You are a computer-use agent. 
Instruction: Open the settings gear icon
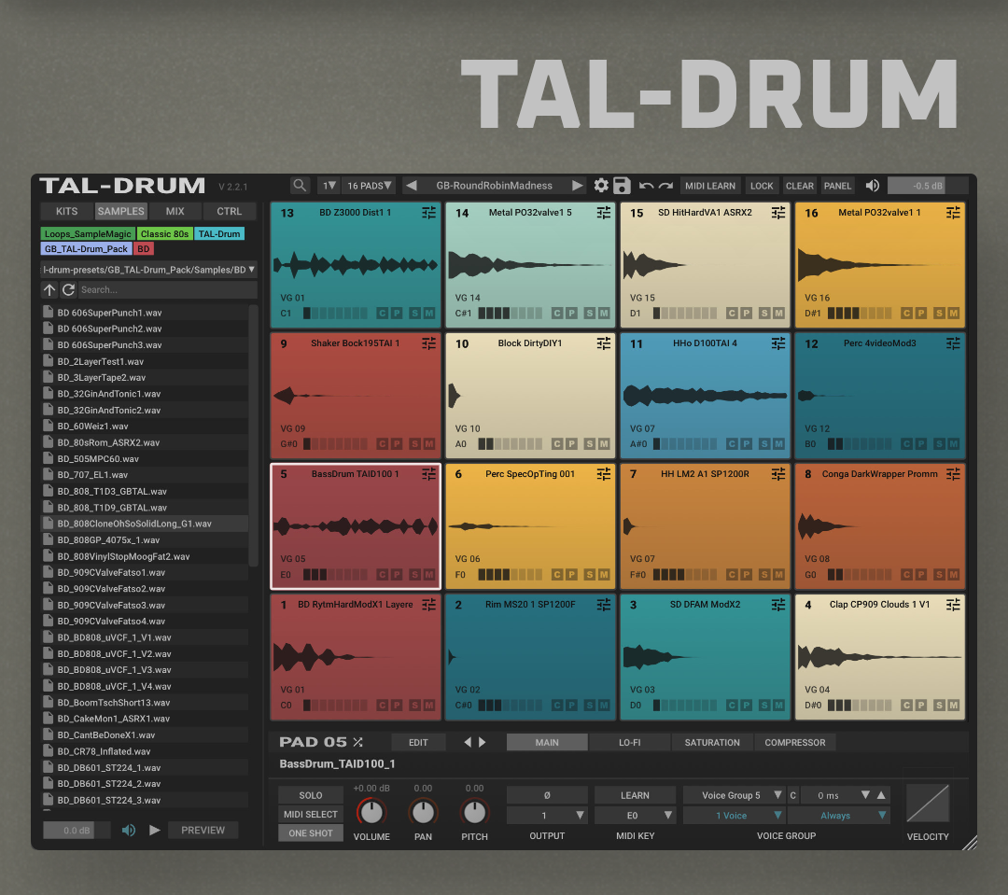601,186
